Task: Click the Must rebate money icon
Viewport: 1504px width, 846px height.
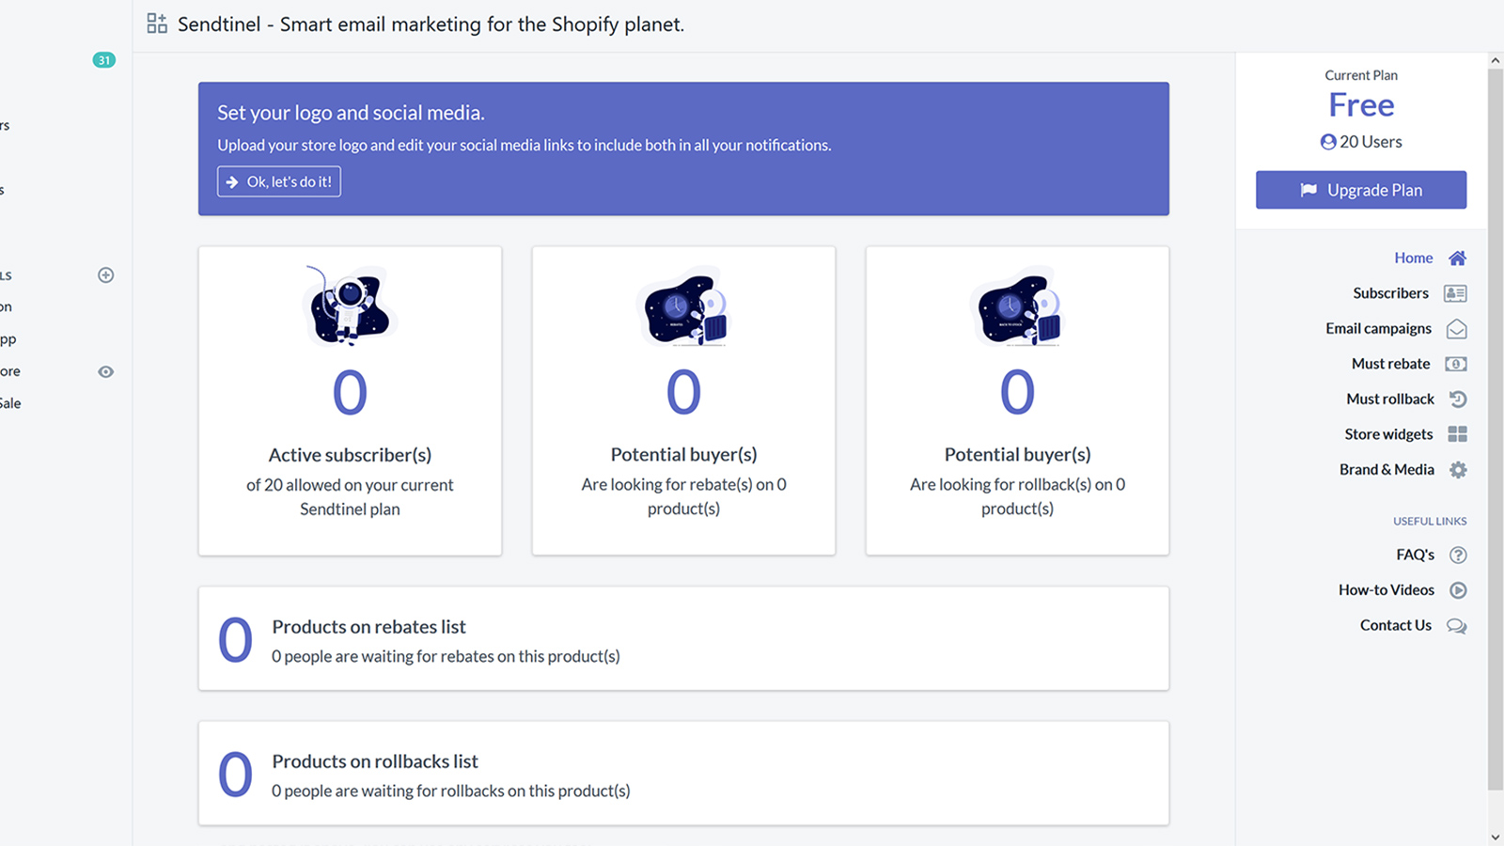Action: pos(1456,364)
